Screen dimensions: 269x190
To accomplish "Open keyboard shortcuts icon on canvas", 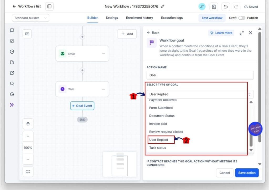I will click(x=27, y=34).
